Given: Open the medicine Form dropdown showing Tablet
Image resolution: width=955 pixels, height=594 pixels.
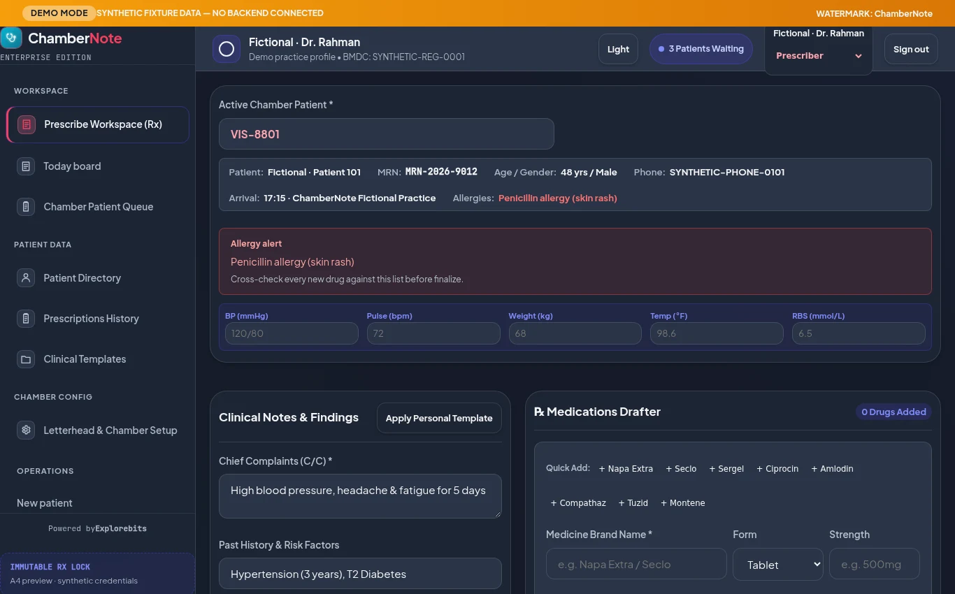Looking at the screenshot, I should coord(778,565).
